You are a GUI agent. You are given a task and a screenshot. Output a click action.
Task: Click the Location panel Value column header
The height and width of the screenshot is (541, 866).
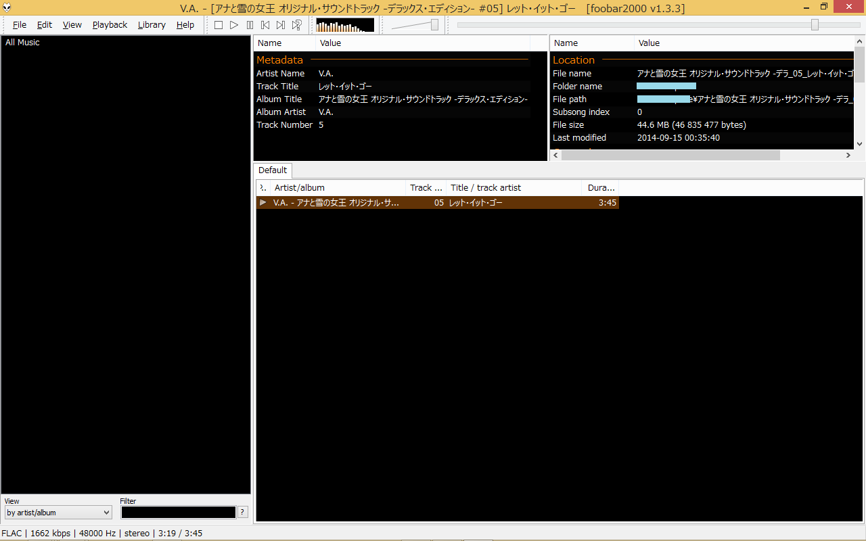pyautogui.click(x=744, y=43)
